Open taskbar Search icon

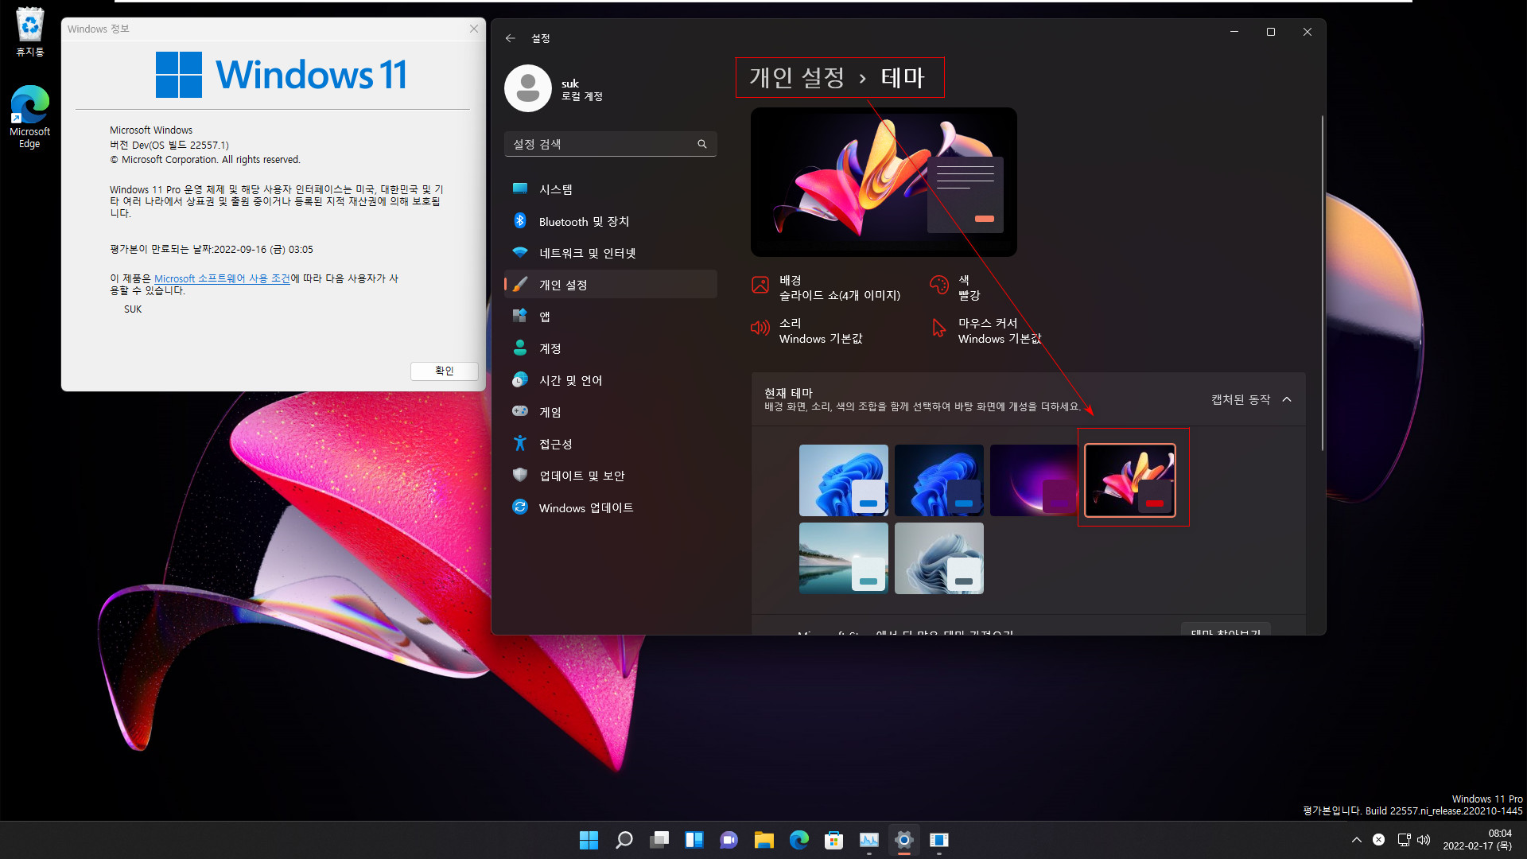(x=624, y=840)
